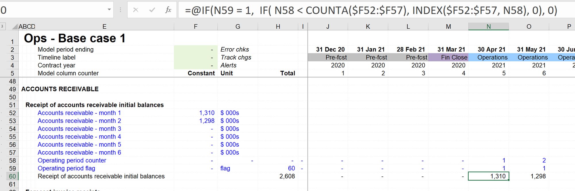Click the green cell beside Model period ending
The width and height of the screenshot is (575, 191).
195,50
